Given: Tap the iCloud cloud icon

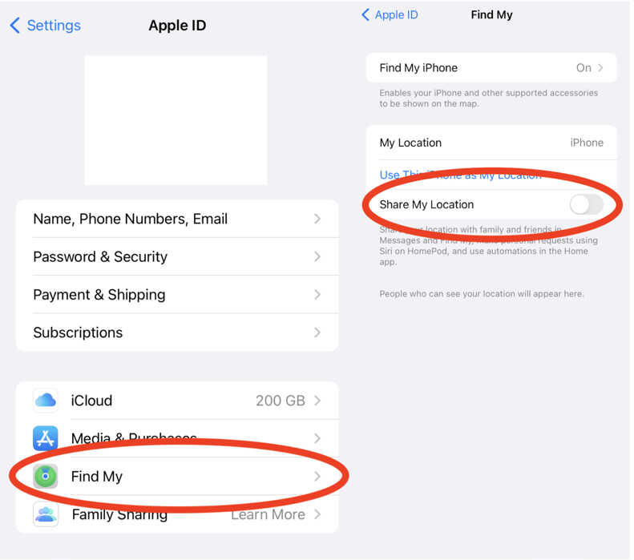Looking at the screenshot, I should 45,401.
